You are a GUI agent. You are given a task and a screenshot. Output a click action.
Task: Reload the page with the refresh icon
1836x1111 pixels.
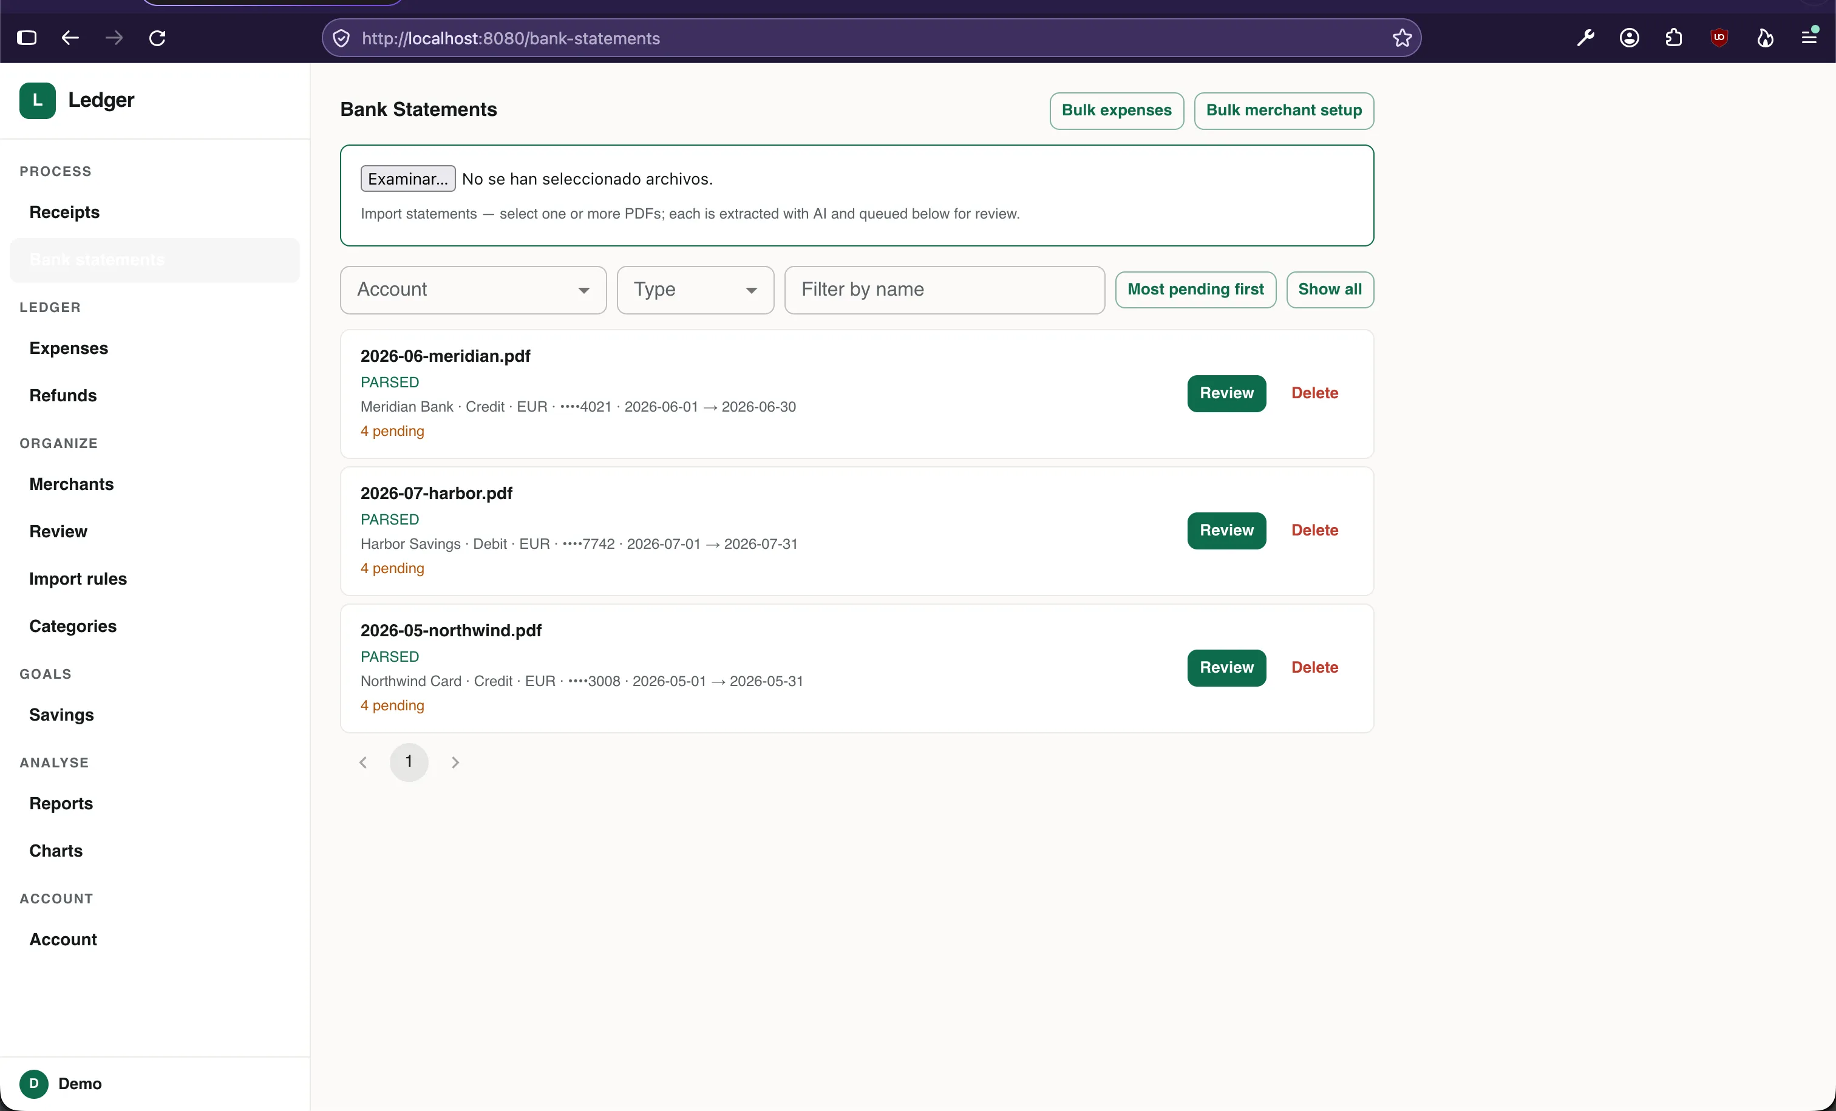[x=157, y=38]
